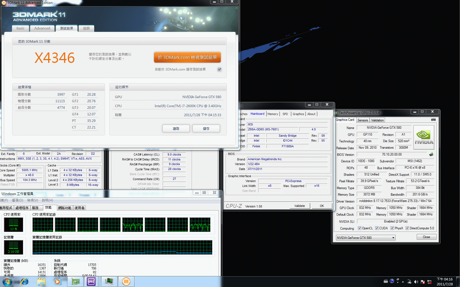Click the Show Desktop strip
The height and width of the screenshot is (287, 460).
[x=458, y=282]
